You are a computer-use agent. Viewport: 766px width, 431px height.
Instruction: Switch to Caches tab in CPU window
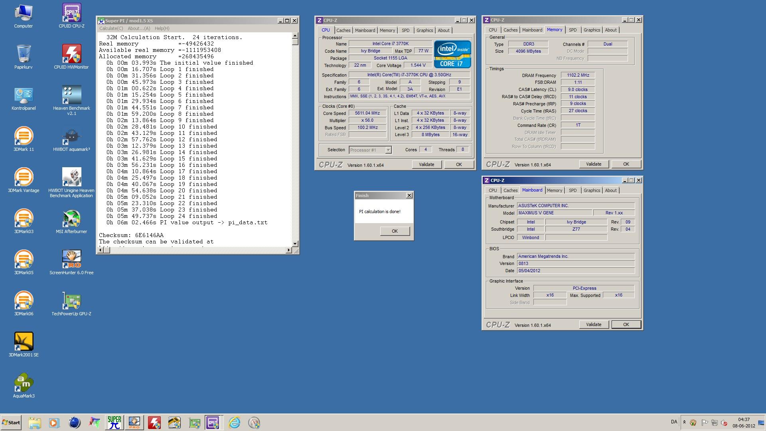tap(343, 30)
